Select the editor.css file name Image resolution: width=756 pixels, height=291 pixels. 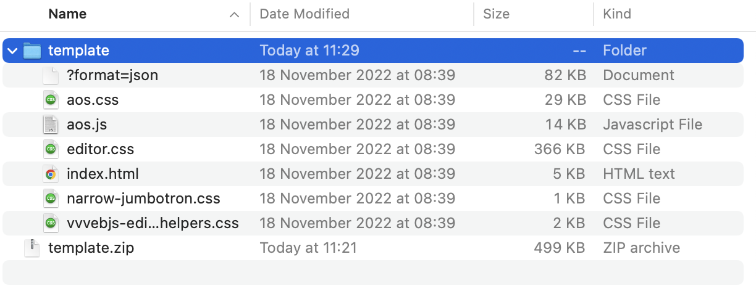[x=100, y=149]
